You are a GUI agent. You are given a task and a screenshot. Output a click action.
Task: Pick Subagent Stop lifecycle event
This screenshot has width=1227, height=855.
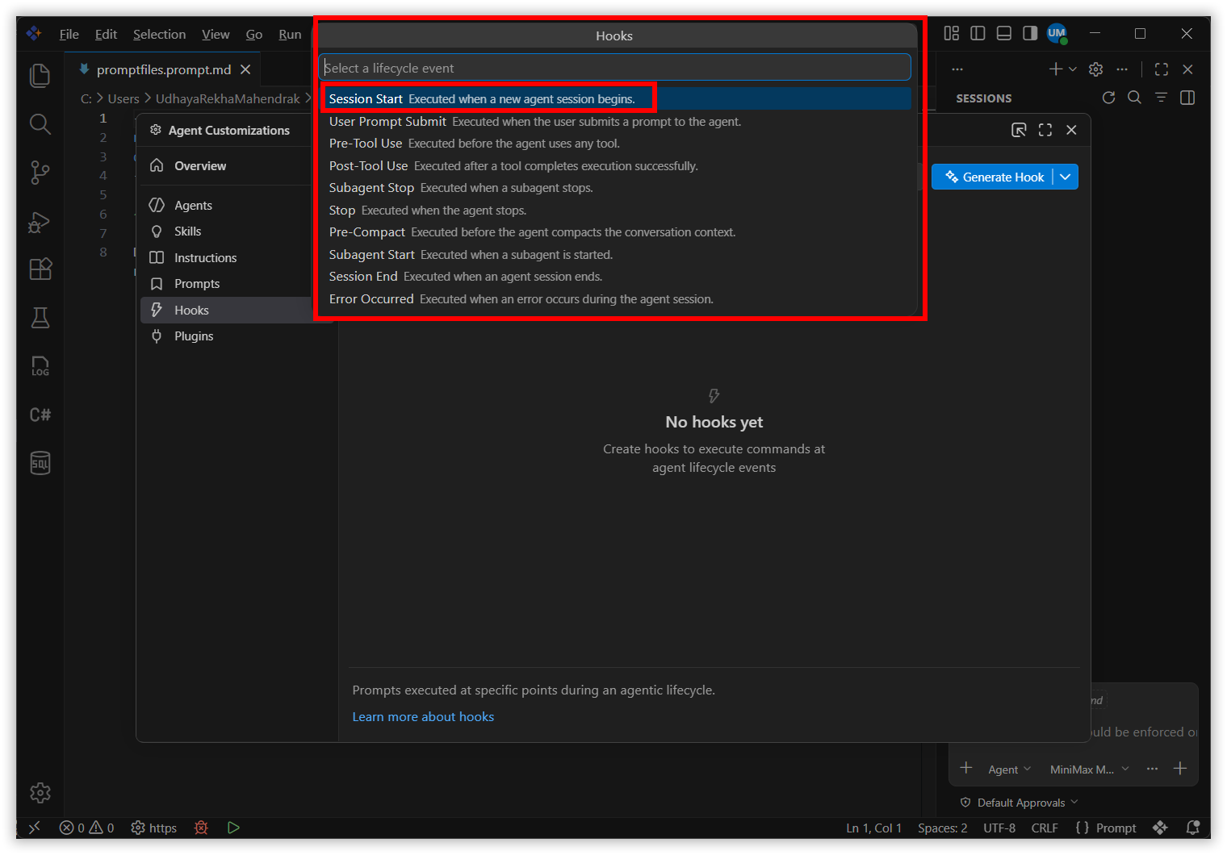pyautogui.click(x=617, y=188)
